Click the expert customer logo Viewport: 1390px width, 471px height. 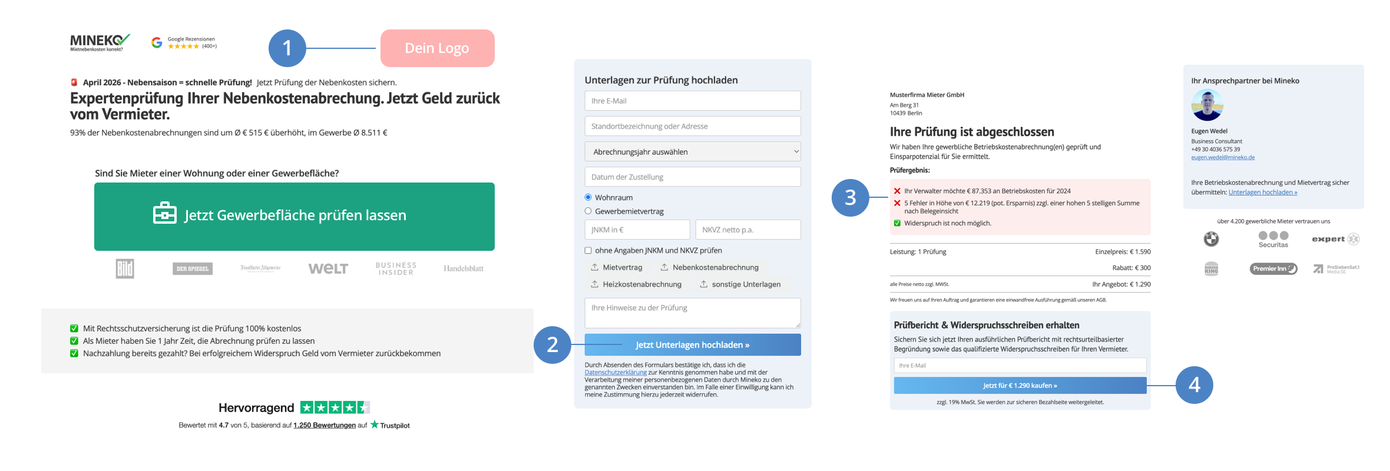(1336, 239)
